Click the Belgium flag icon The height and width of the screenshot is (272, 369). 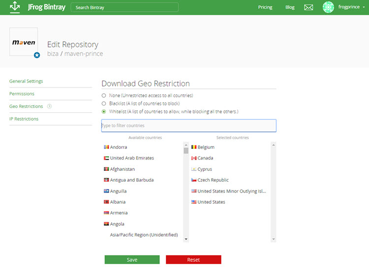click(194, 147)
